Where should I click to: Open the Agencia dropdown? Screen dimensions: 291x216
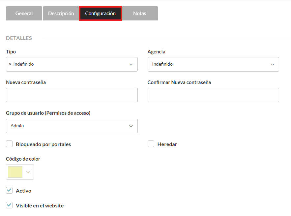[x=213, y=64]
